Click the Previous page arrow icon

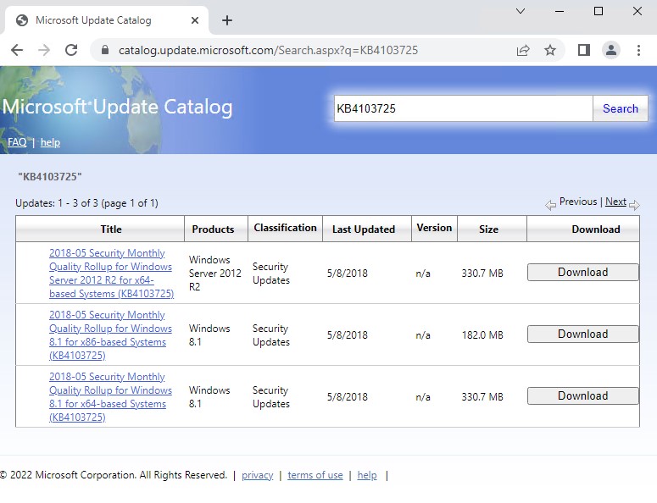pos(550,205)
